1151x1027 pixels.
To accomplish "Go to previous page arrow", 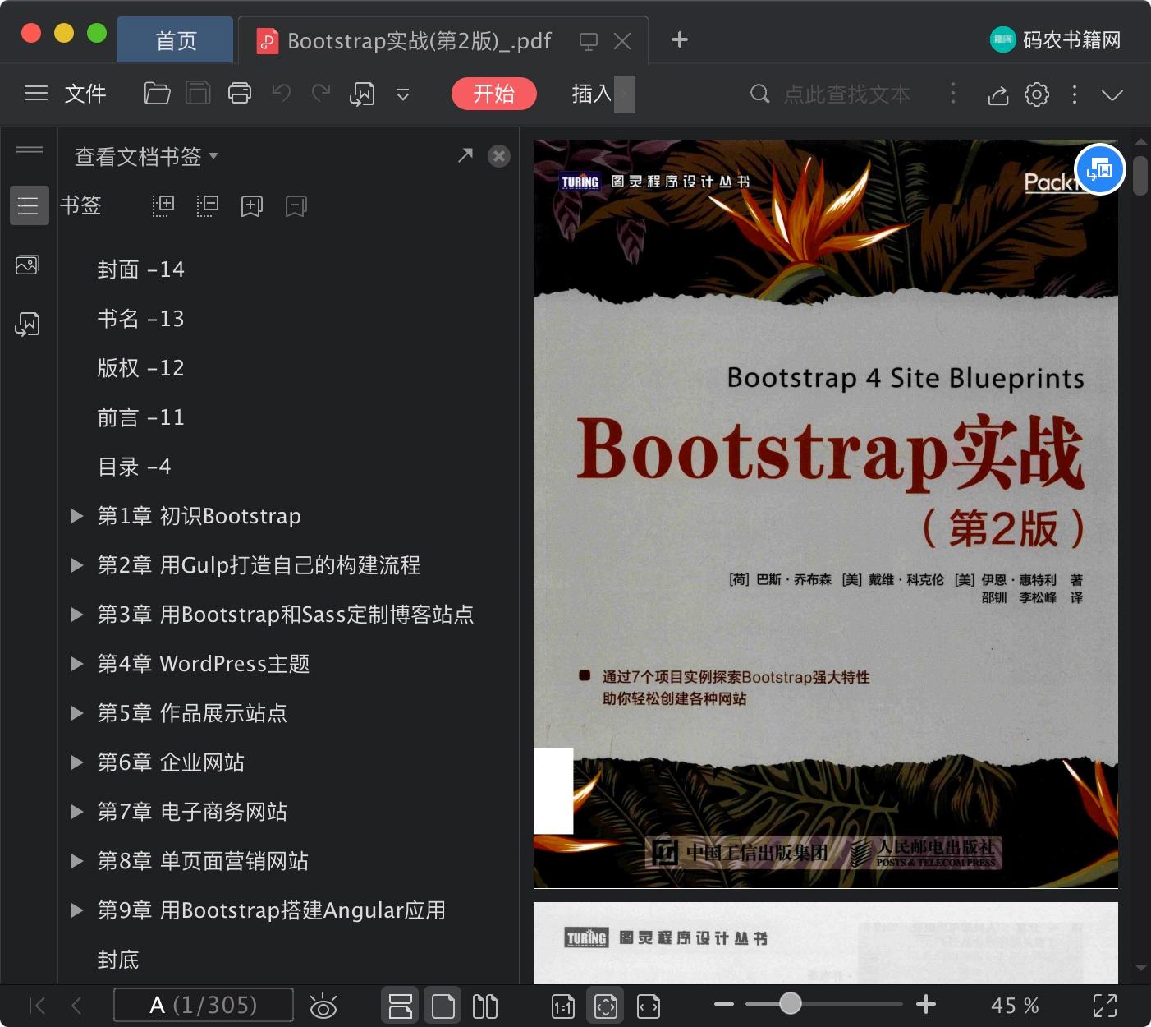I will pos(77,1005).
